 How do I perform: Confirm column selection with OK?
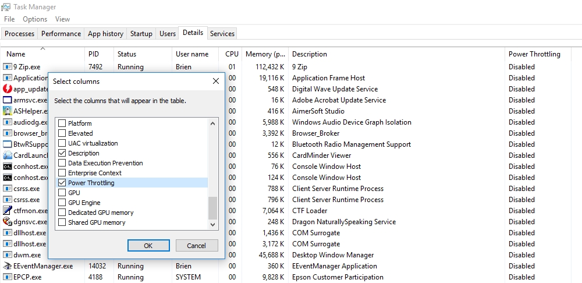pos(148,246)
